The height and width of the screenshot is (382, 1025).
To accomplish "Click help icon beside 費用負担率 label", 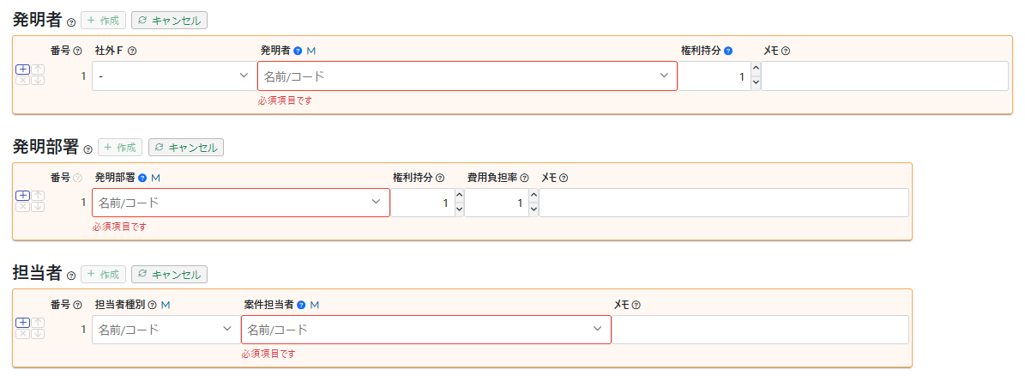I will 524,177.
